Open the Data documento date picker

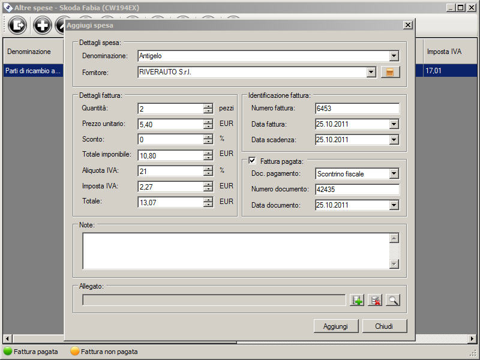pos(394,205)
